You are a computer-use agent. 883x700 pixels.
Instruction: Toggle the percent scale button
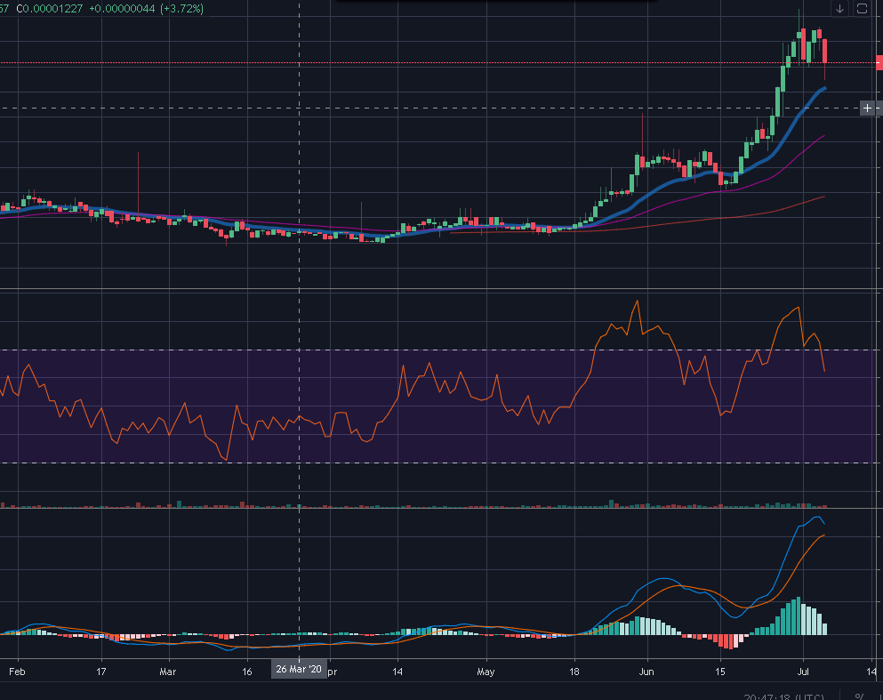tap(859, 696)
